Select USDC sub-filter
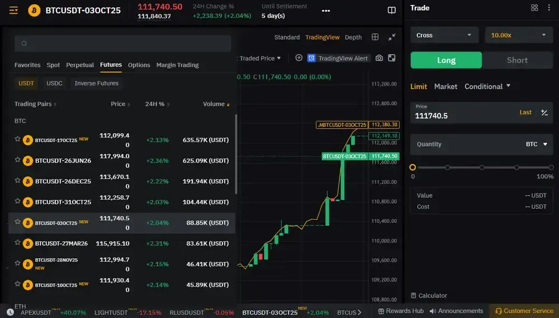Viewport: 559px width, 318px height. click(x=54, y=83)
